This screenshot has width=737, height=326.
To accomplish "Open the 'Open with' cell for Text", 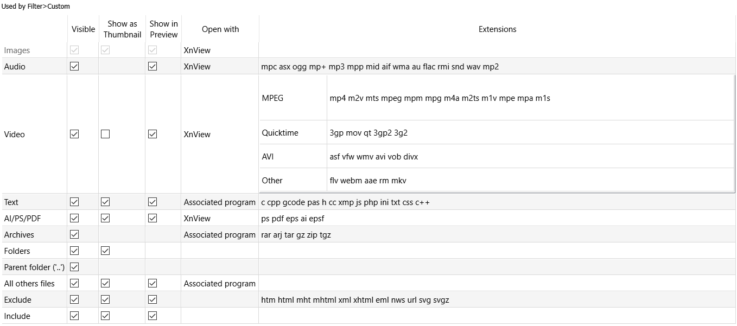I will pyautogui.click(x=220, y=202).
